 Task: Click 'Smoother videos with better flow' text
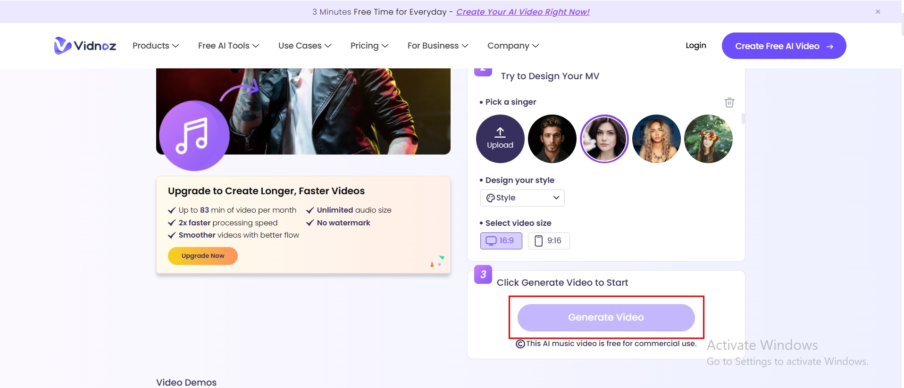[x=239, y=235]
